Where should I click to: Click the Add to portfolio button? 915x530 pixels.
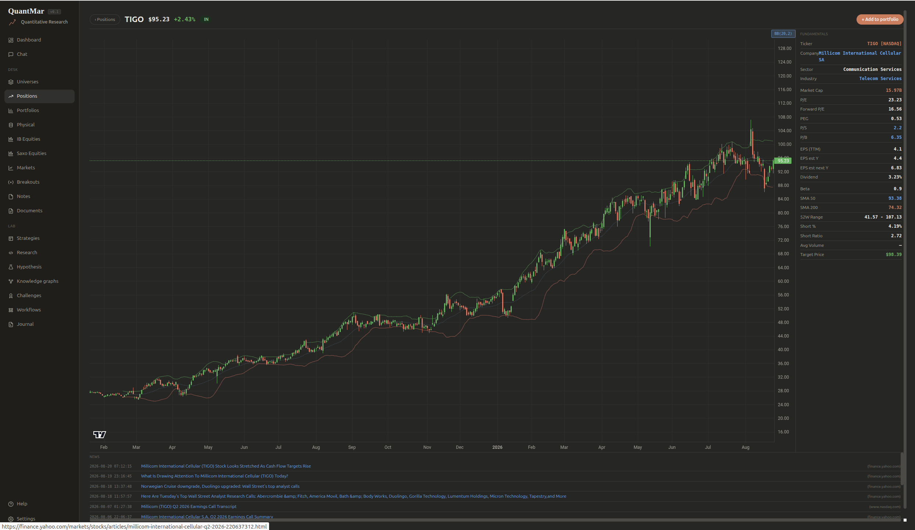(880, 19)
